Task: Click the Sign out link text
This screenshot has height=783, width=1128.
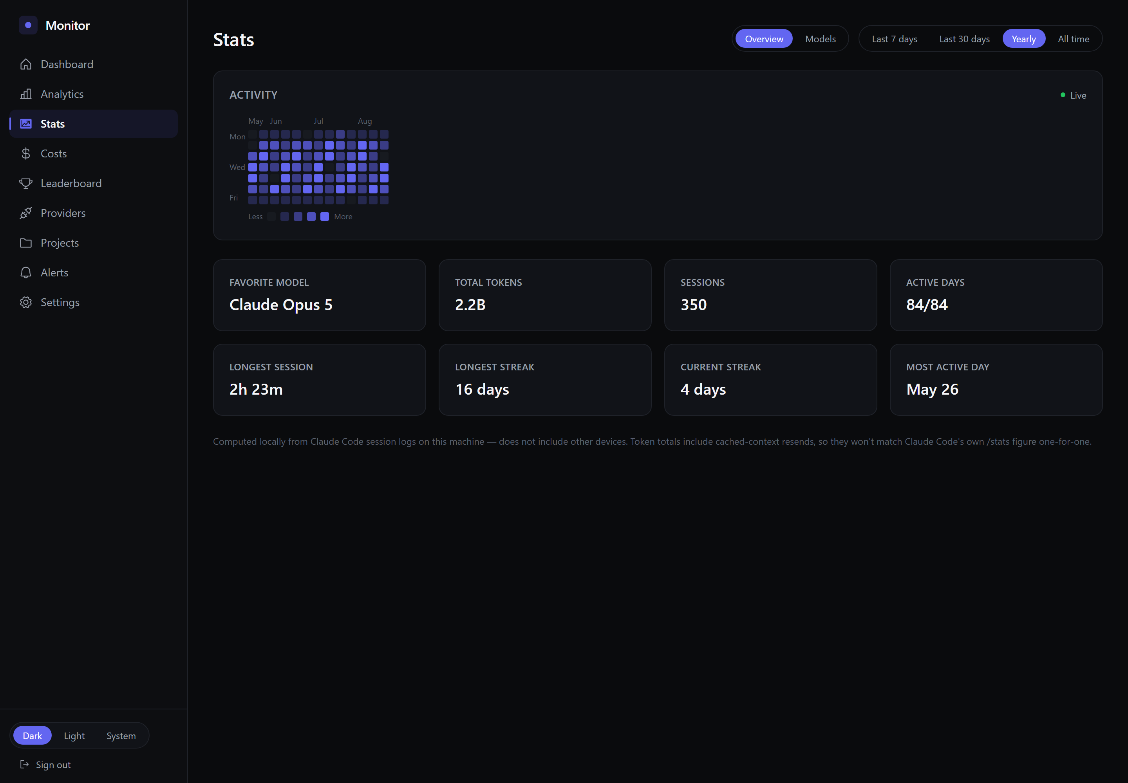Action: coord(53,764)
